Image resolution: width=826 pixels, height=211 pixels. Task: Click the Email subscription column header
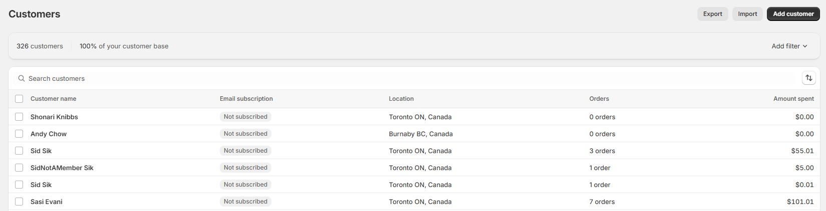point(246,99)
